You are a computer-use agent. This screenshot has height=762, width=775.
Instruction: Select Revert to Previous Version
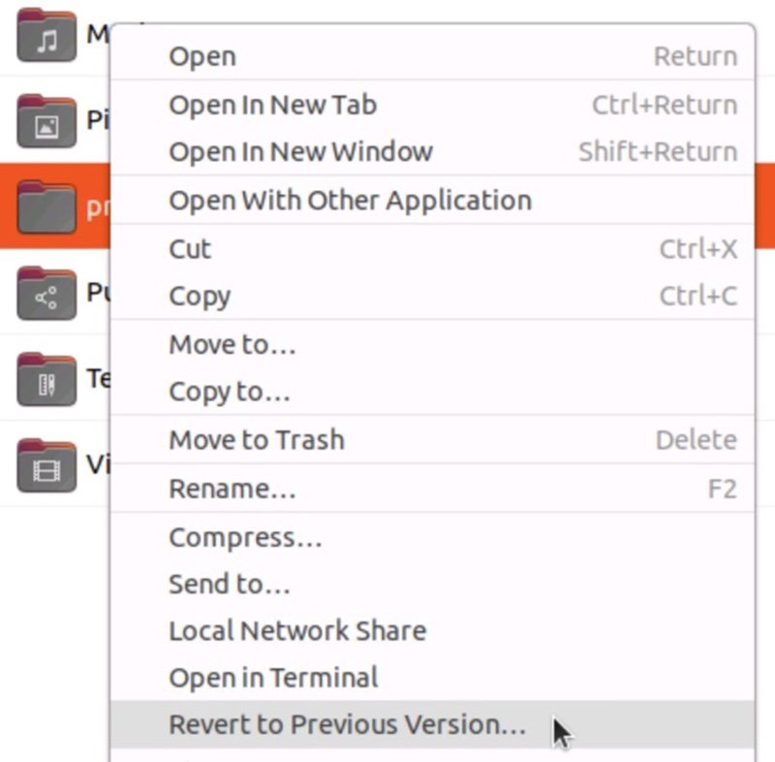pyautogui.click(x=347, y=724)
